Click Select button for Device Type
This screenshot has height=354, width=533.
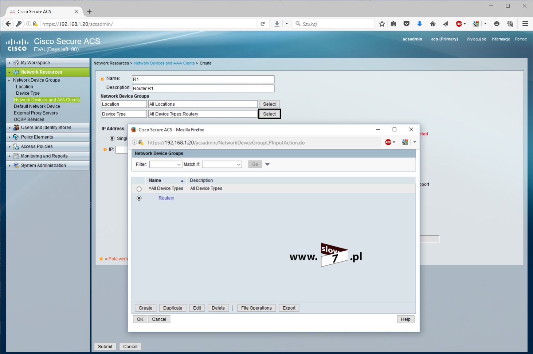(270, 114)
